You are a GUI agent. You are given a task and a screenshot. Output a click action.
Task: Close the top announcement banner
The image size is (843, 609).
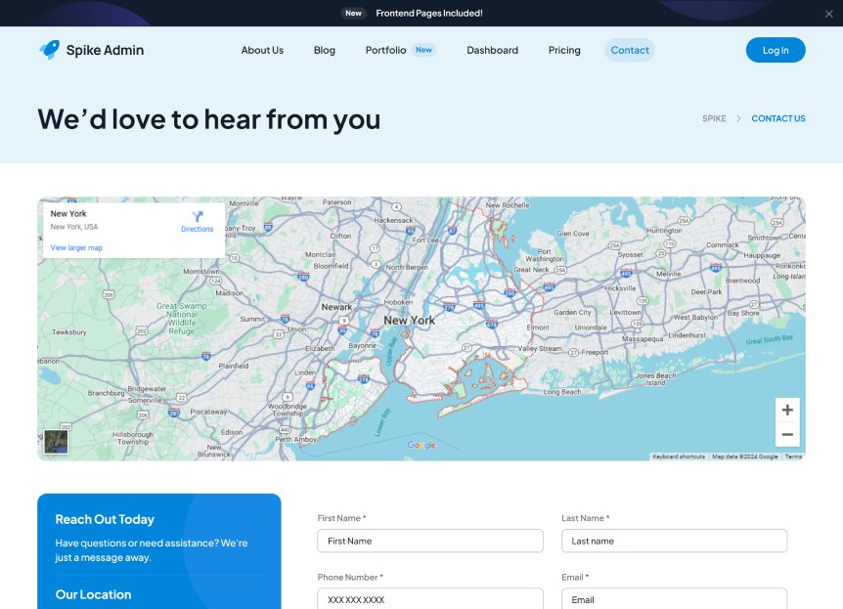pos(828,14)
